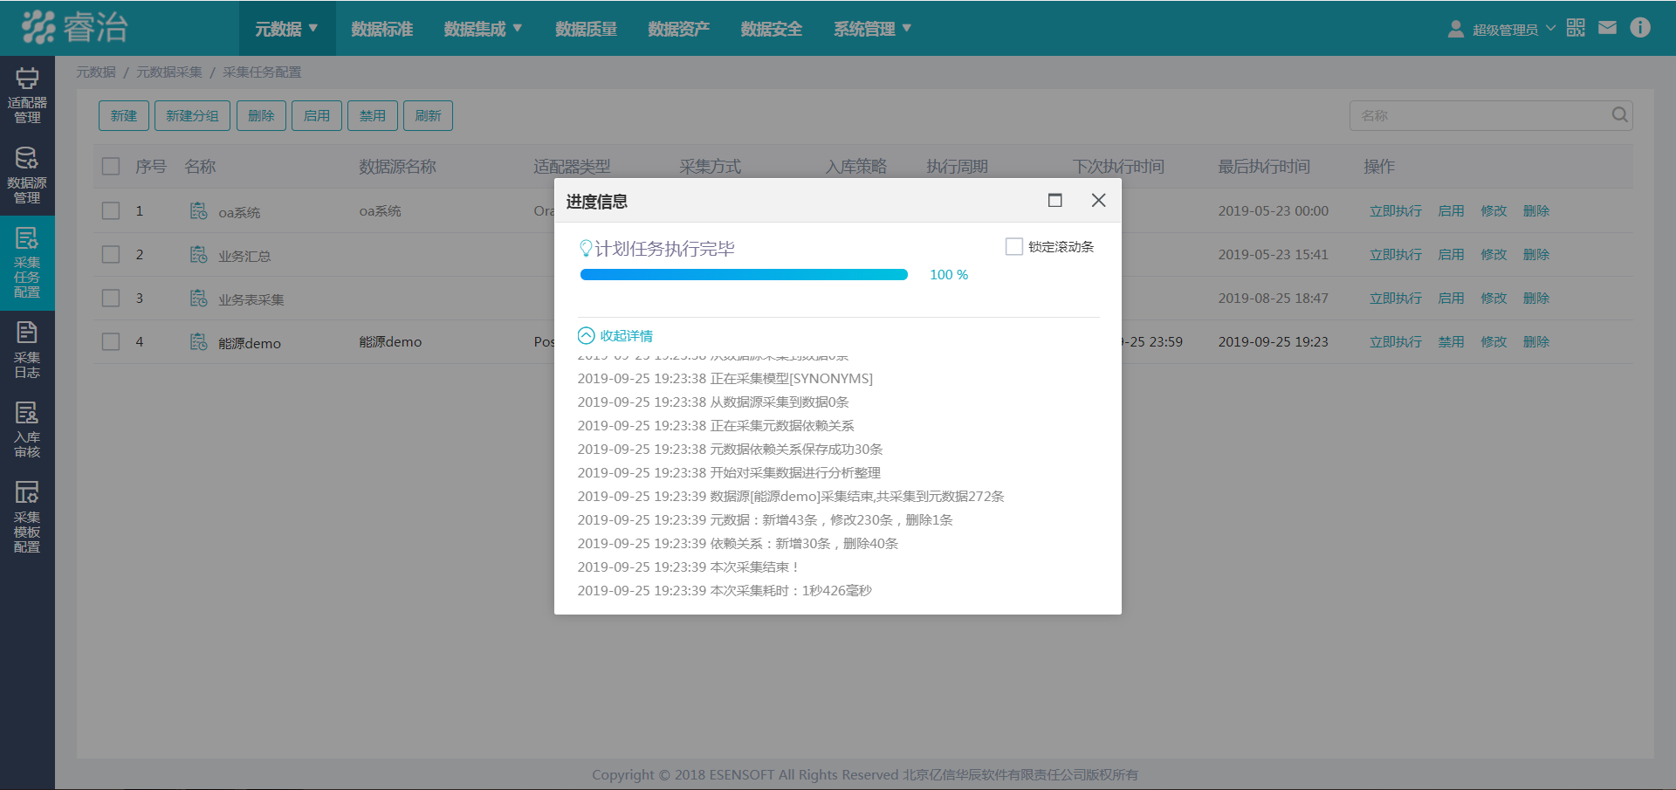This screenshot has width=1676, height=790.
Task: Click the 100% progress bar
Action: pyautogui.click(x=744, y=275)
